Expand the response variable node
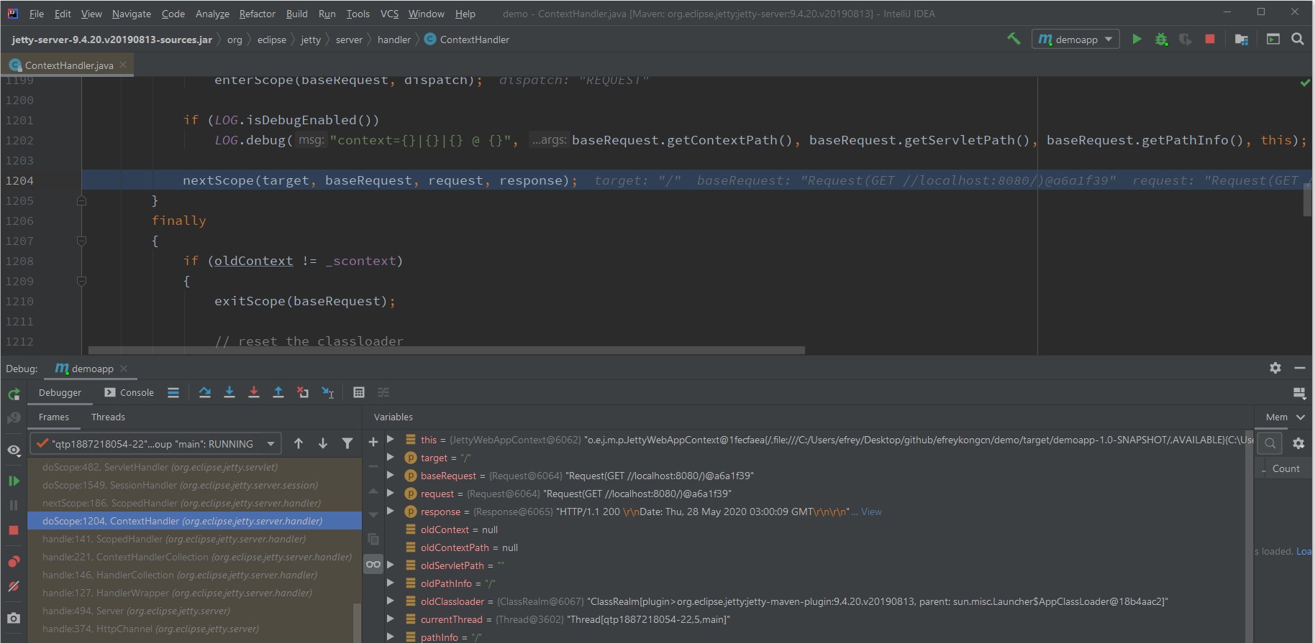1315x643 pixels. click(391, 511)
